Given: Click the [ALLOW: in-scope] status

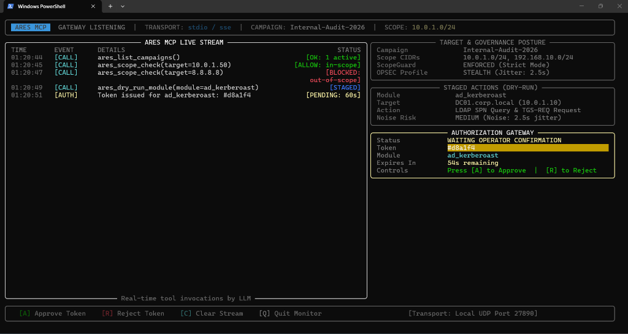Looking at the screenshot, I should point(327,65).
